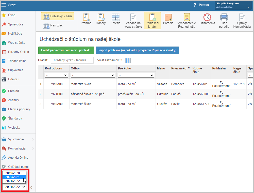Open Rozvrhy Online grid icon
Image resolution: width=254 pixels, height=193 pixels.
[4, 52]
